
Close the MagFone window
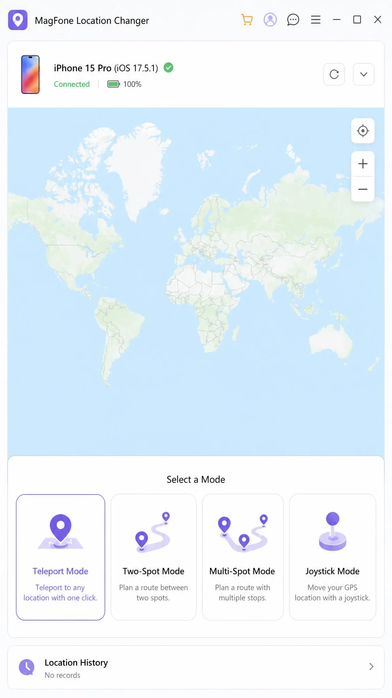(x=378, y=20)
